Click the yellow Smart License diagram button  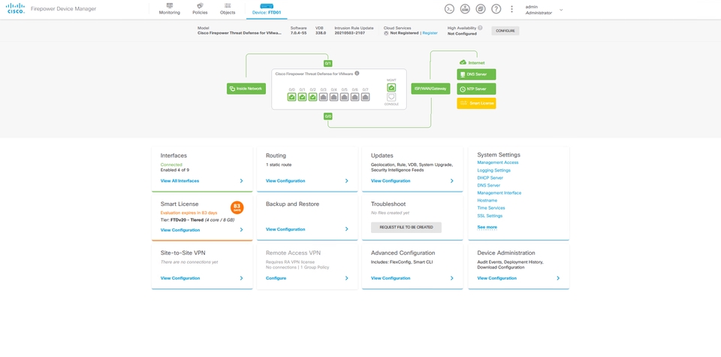(476, 104)
